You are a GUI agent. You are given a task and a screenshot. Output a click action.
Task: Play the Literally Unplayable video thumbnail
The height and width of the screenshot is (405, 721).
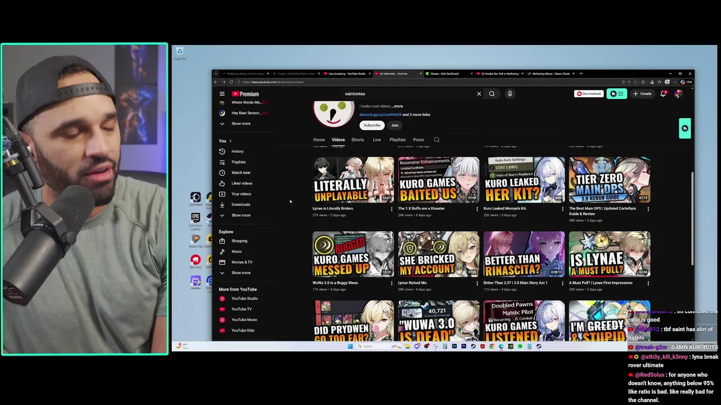353,179
